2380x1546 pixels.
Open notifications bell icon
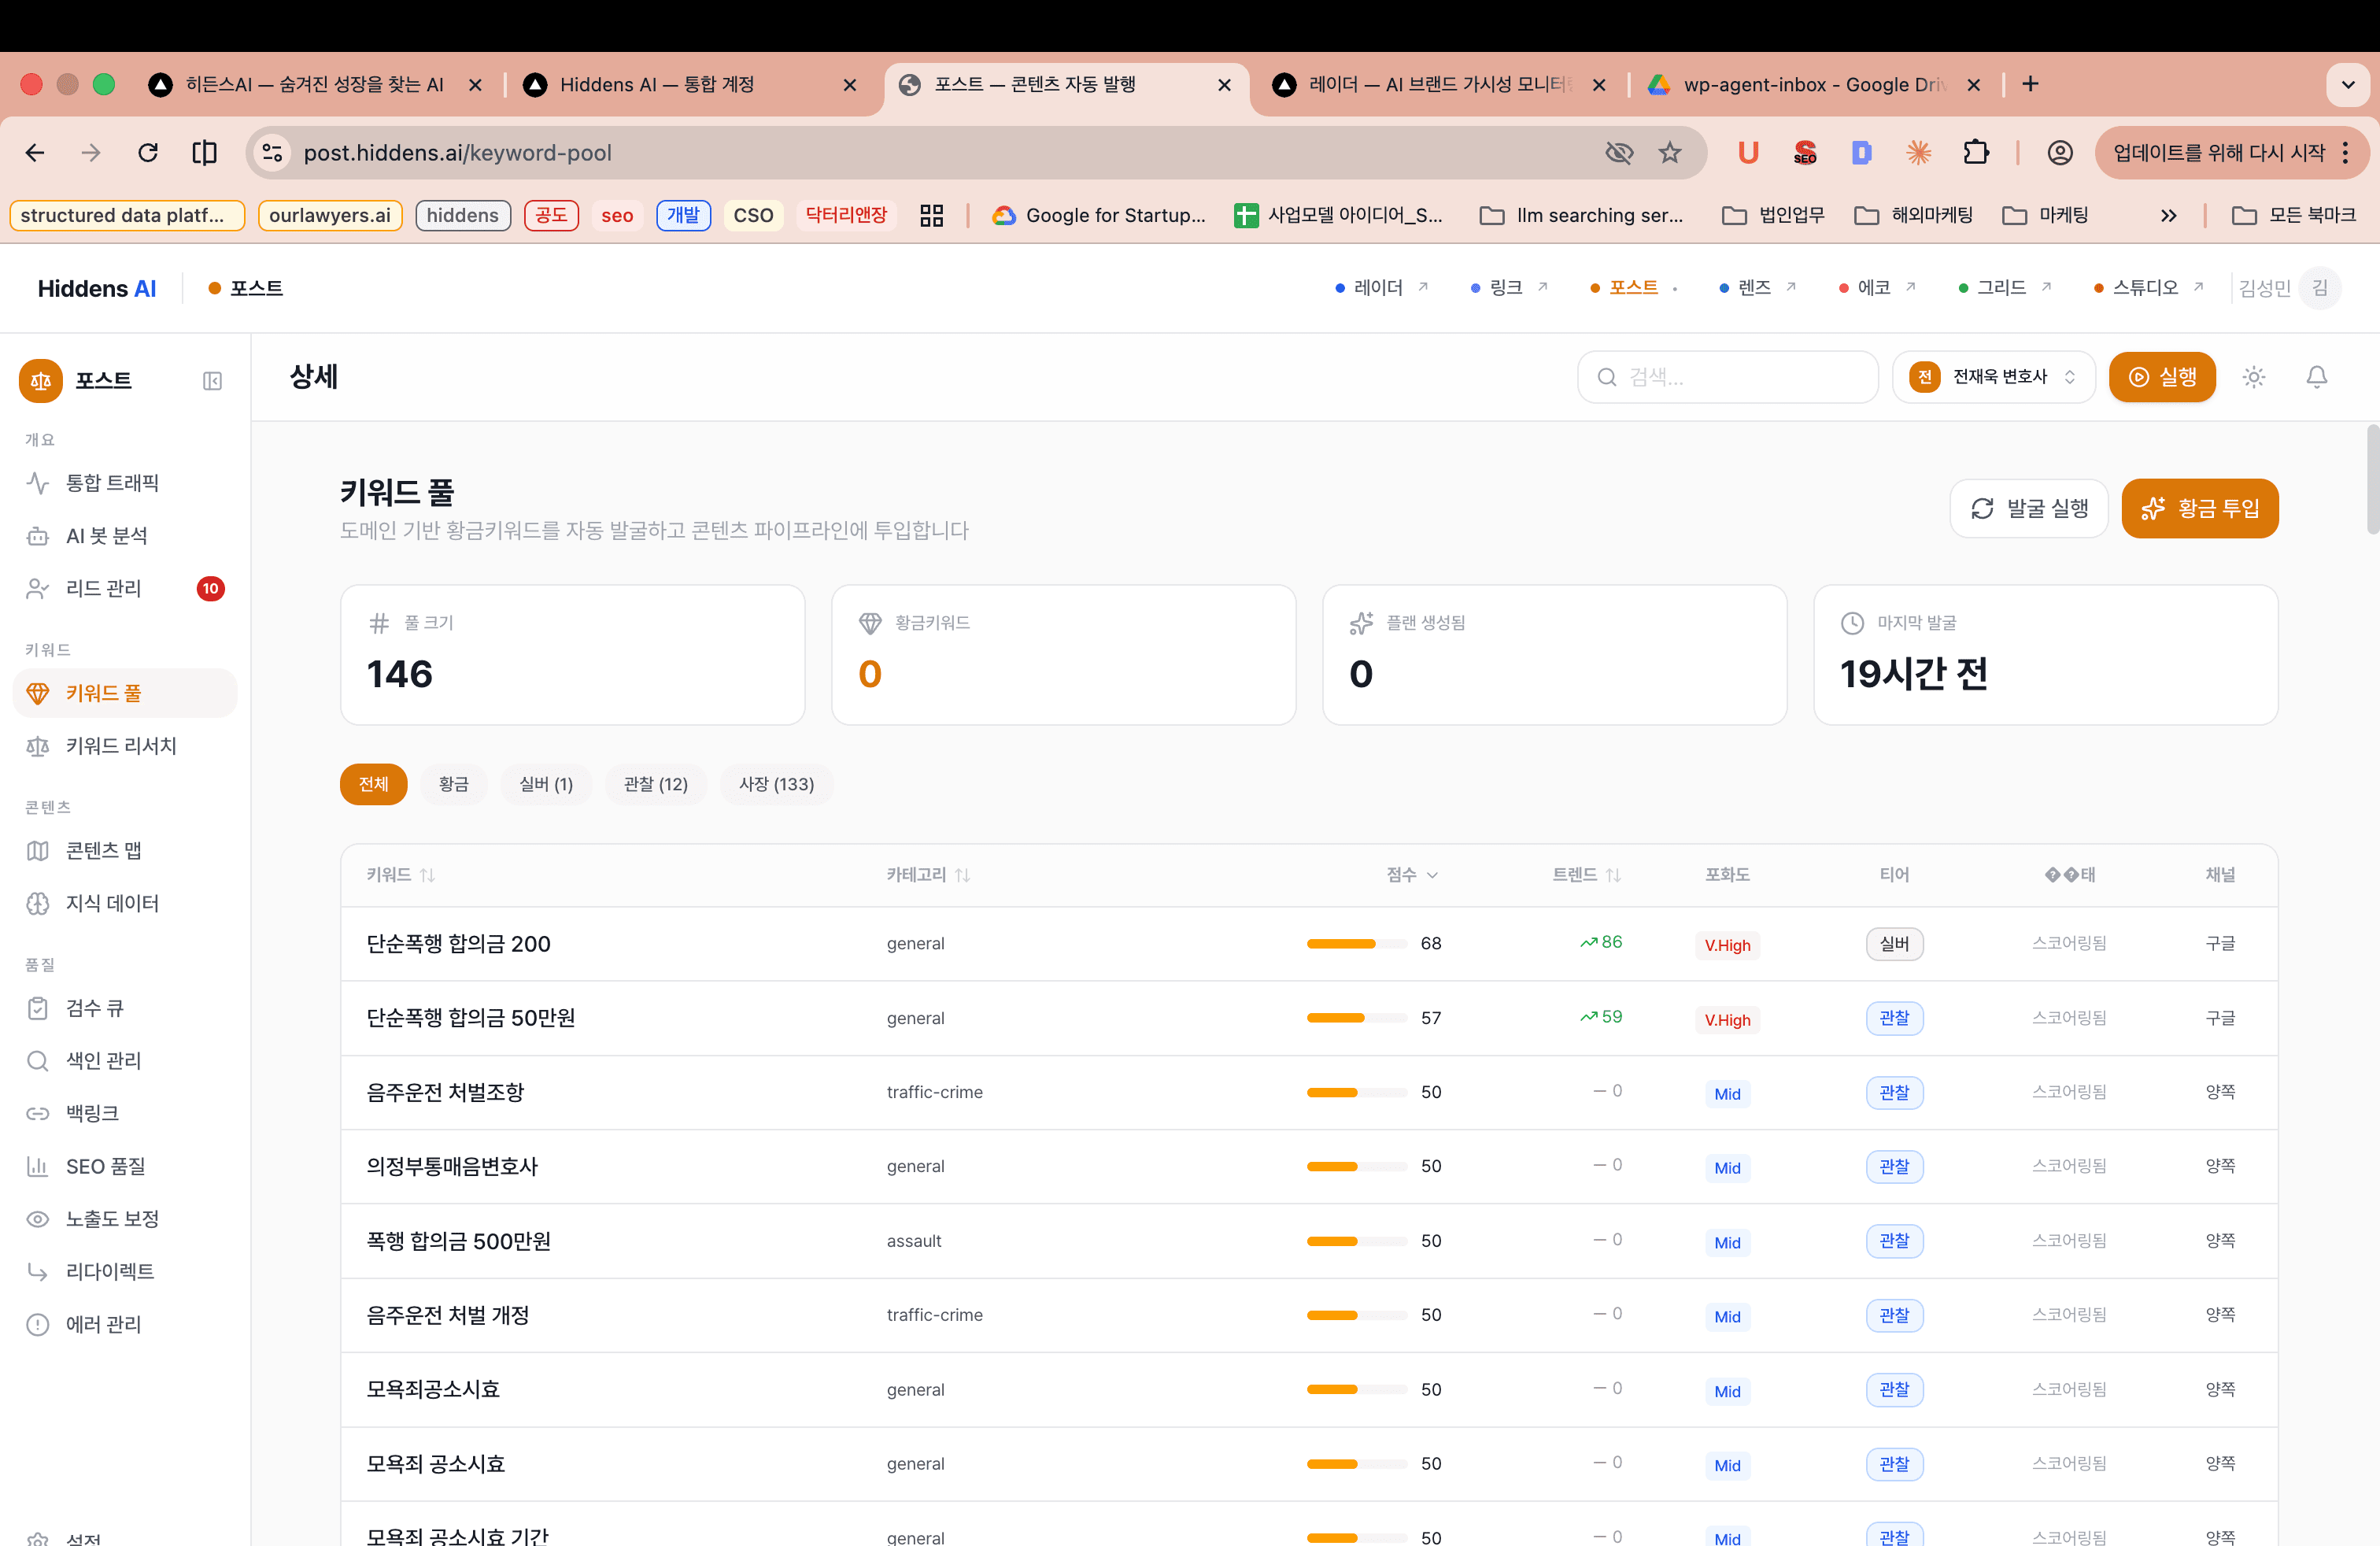(2316, 377)
